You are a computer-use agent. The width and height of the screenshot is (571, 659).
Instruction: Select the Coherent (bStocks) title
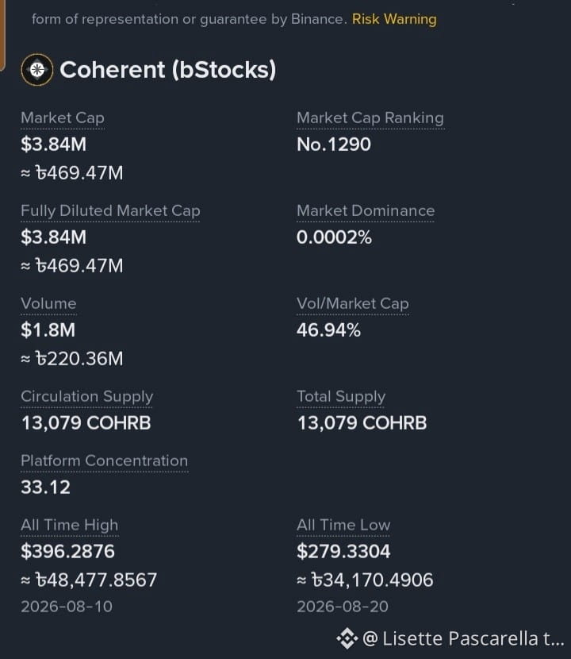168,70
